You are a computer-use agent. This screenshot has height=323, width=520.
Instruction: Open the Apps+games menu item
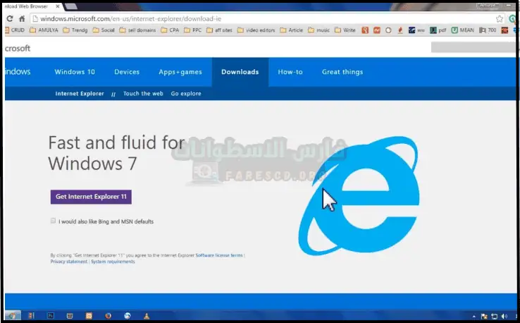coord(180,72)
